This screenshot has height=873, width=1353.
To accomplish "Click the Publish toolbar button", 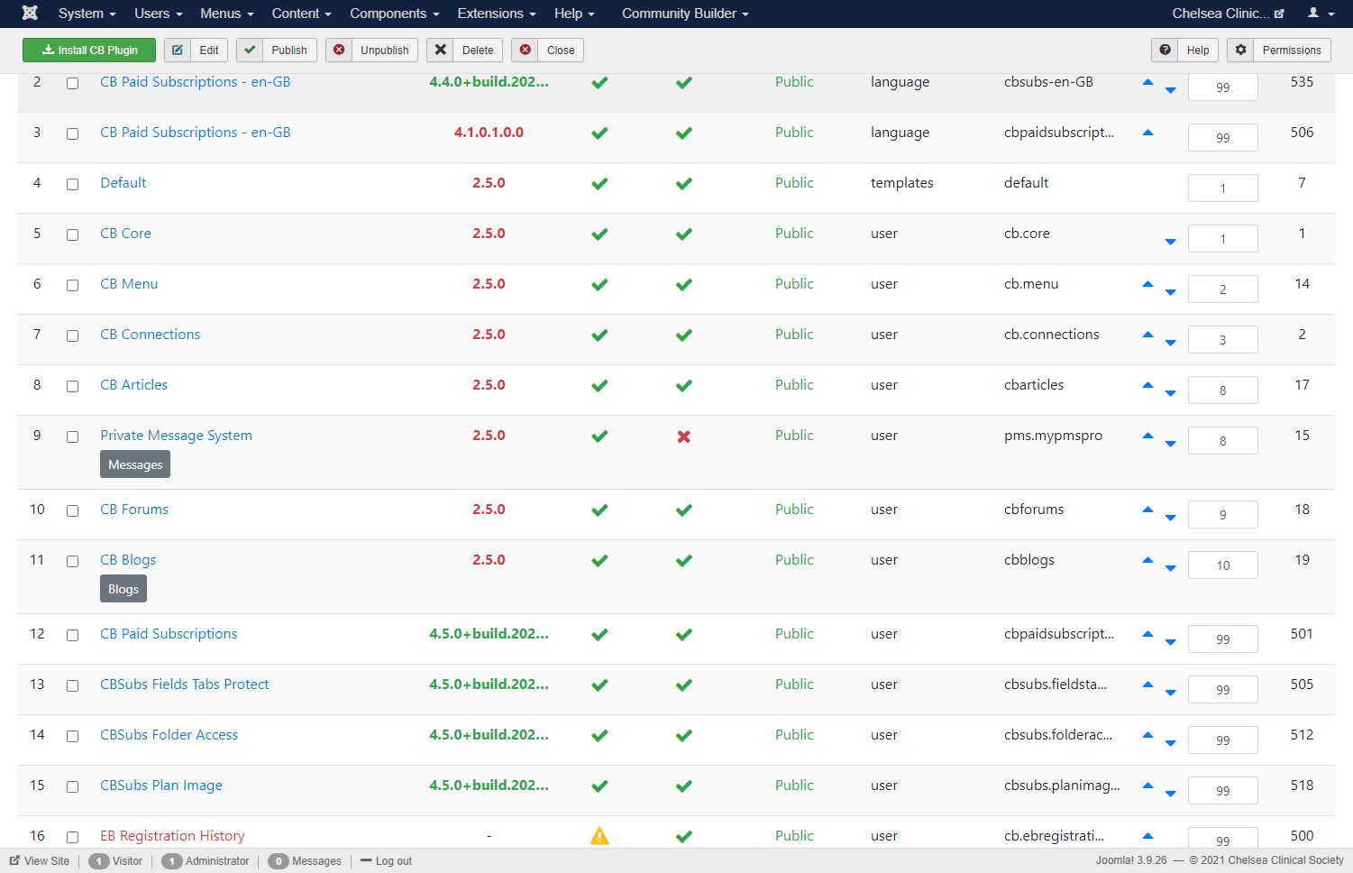I will (x=277, y=51).
